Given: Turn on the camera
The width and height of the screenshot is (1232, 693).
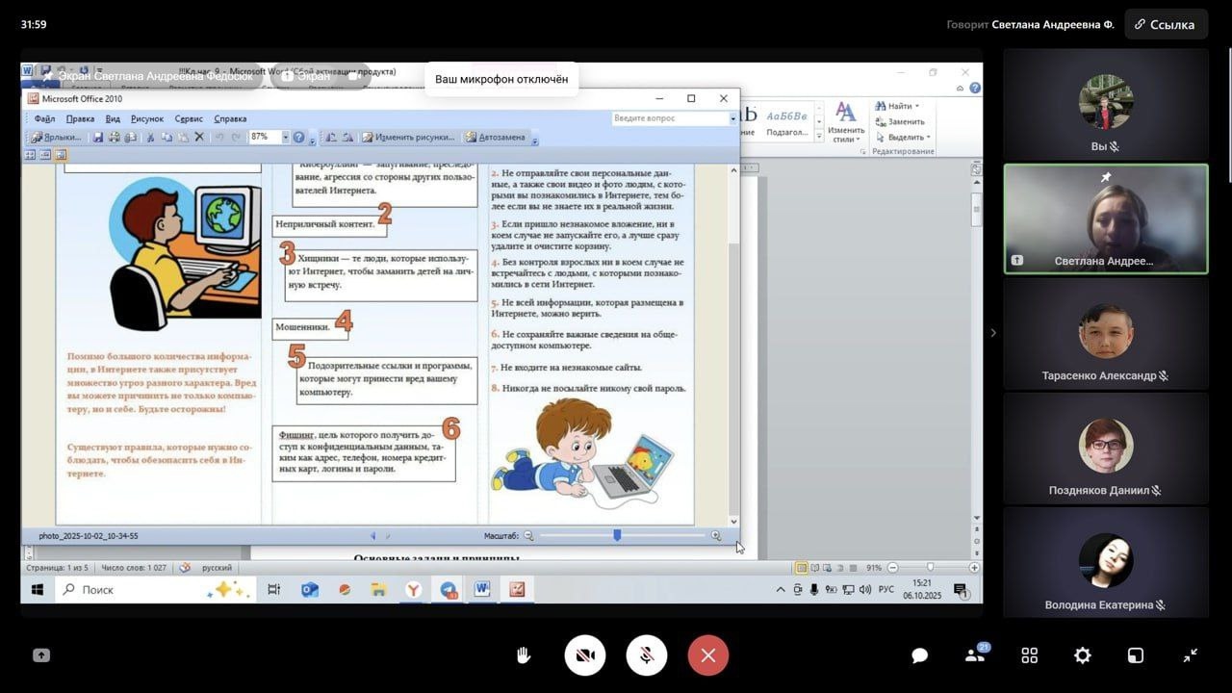Looking at the screenshot, I should coord(584,655).
